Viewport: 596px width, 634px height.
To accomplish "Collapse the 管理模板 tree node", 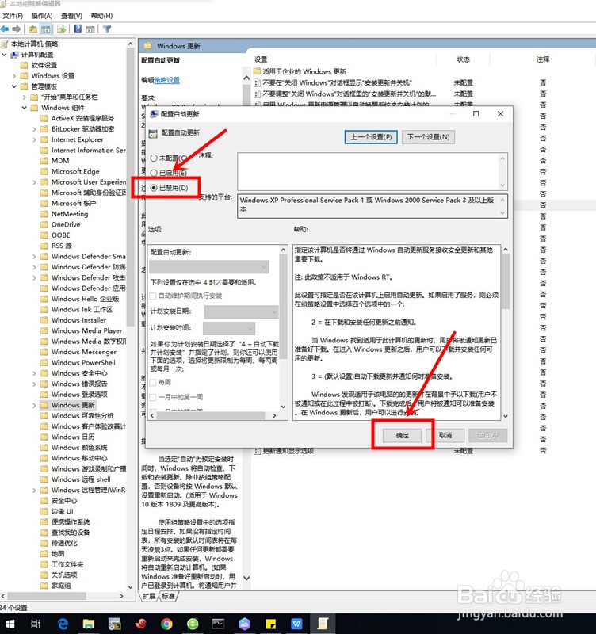I will pyautogui.click(x=14, y=86).
